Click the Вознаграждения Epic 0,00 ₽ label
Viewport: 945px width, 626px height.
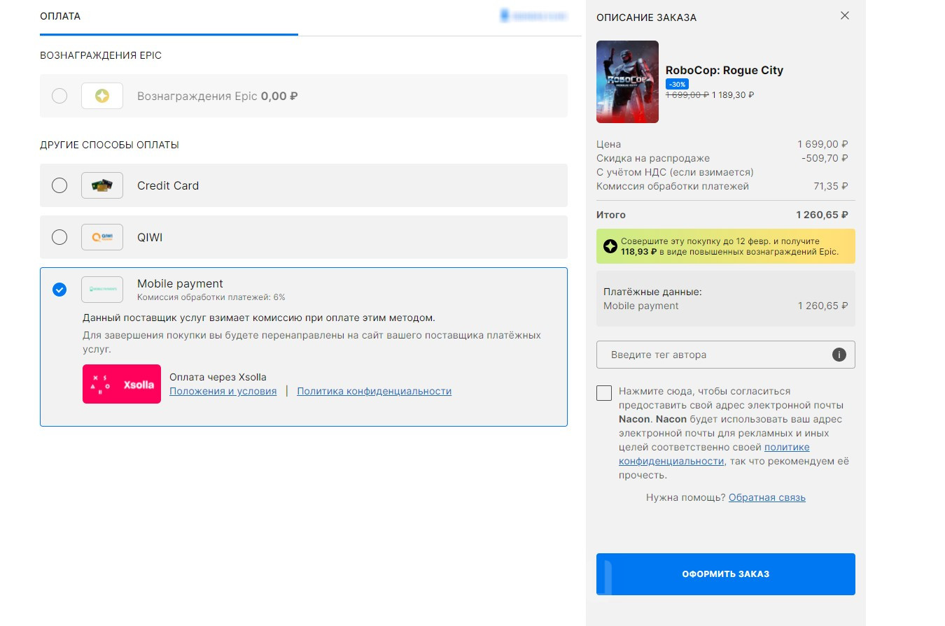click(x=217, y=96)
